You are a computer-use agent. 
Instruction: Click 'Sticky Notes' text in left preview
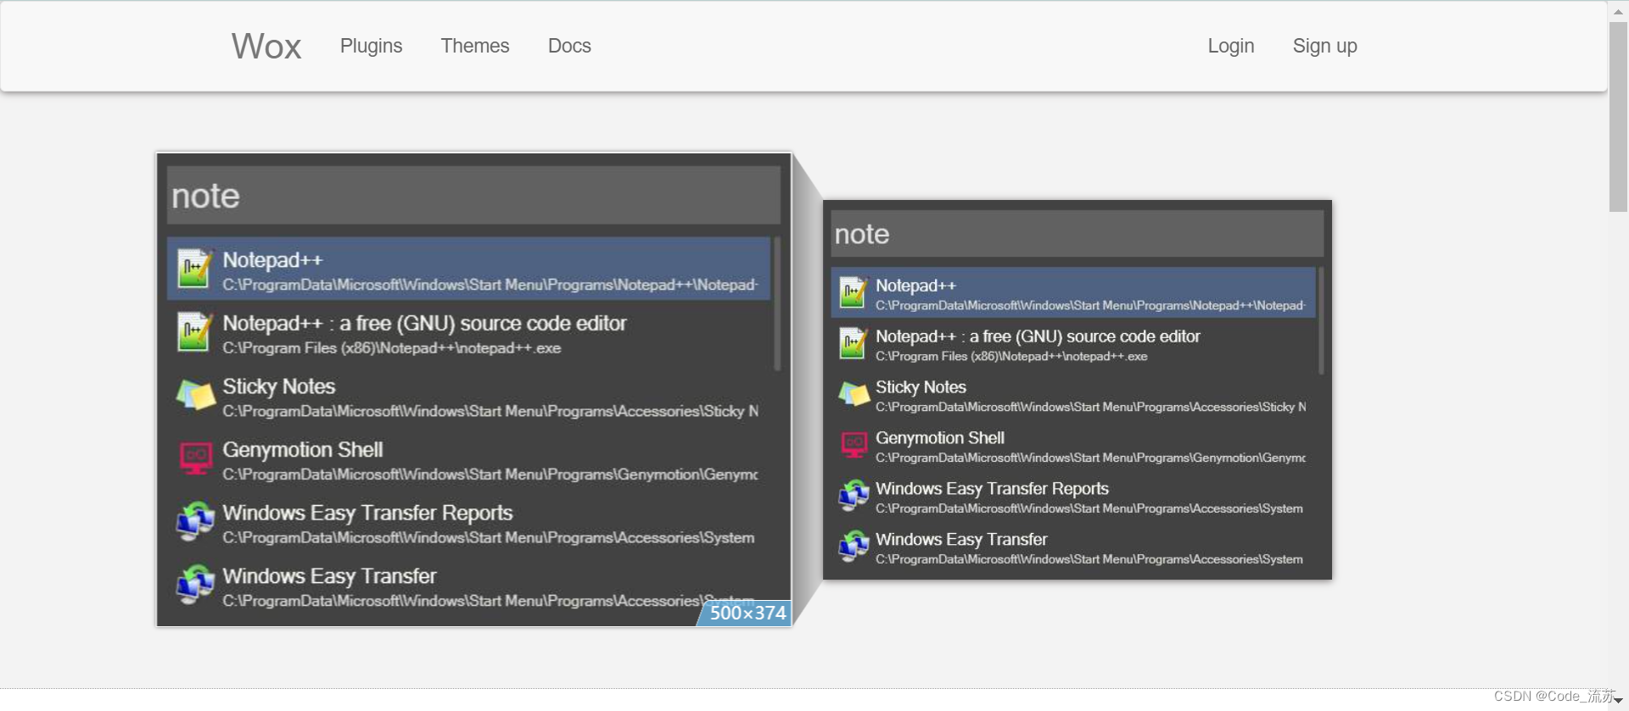(x=279, y=386)
